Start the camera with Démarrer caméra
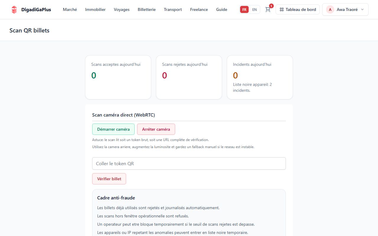378x236 pixels. pyautogui.click(x=113, y=129)
